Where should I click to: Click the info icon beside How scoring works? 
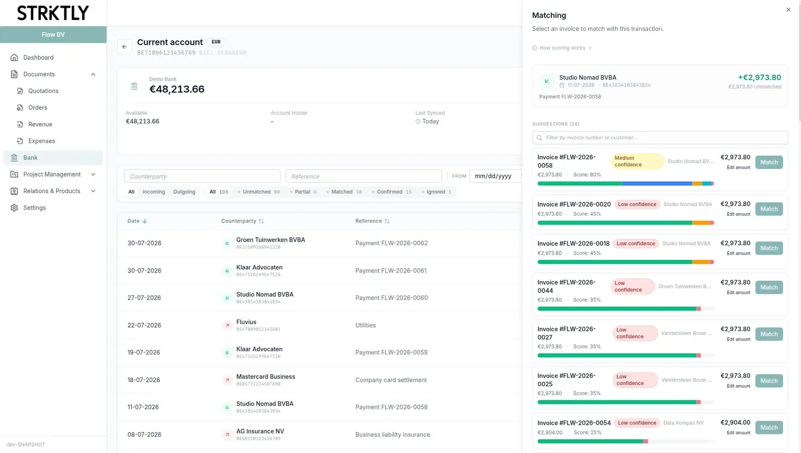pos(535,48)
